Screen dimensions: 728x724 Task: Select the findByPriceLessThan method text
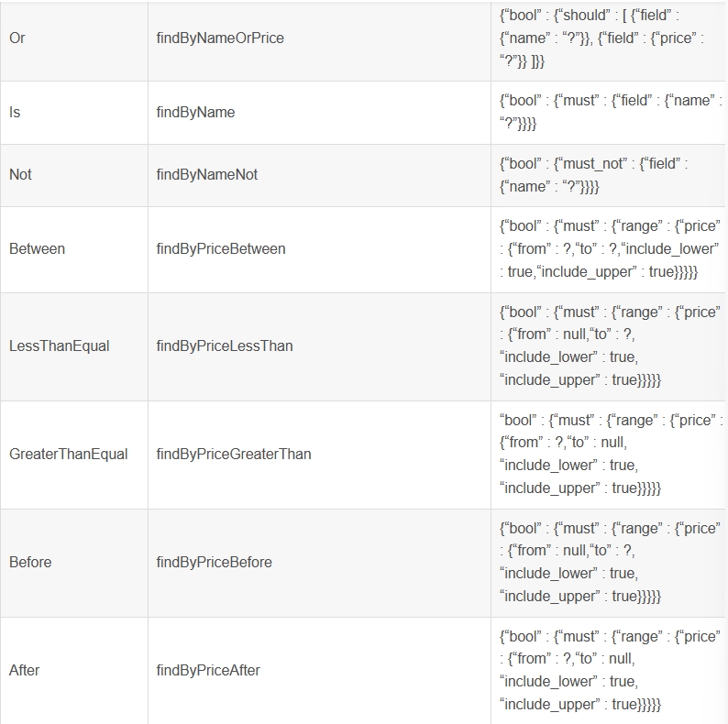225,346
